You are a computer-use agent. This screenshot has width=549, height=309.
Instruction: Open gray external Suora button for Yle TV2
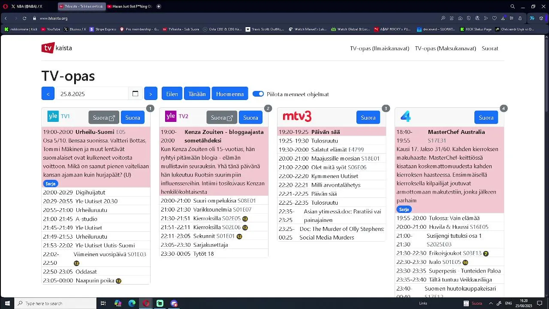222,117
